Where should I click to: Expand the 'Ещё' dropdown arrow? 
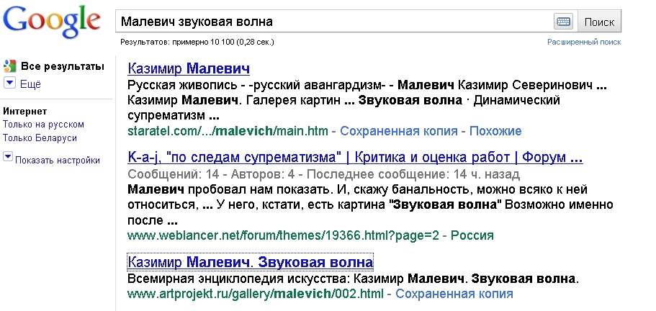point(10,84)
